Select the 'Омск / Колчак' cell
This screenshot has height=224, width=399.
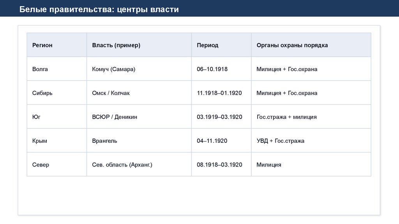[x=111, y=93]
